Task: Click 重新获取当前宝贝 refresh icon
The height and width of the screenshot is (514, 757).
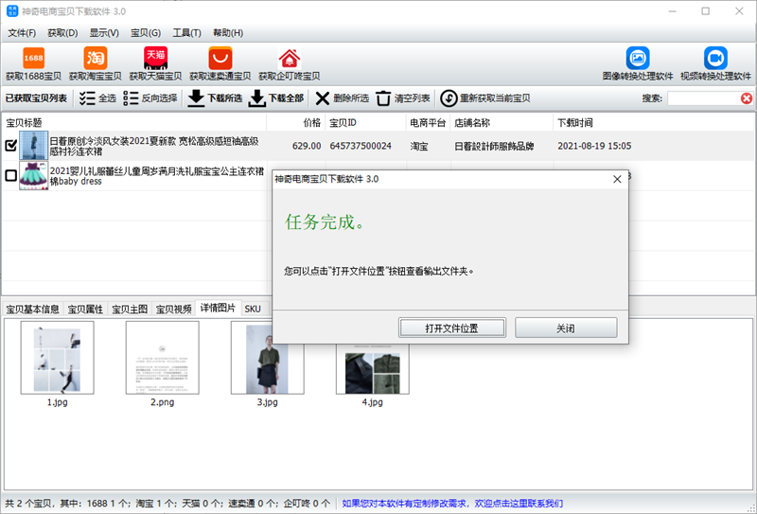Action: click(x=449, y=98)
